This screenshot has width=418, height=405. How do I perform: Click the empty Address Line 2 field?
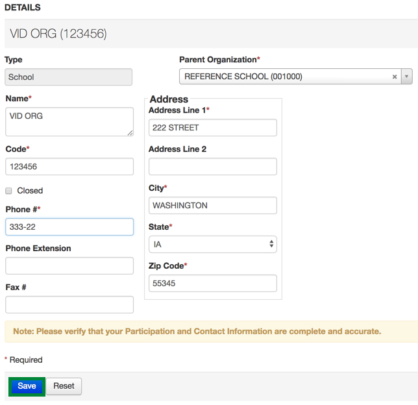pyautogui.click(x=212, y=167)
